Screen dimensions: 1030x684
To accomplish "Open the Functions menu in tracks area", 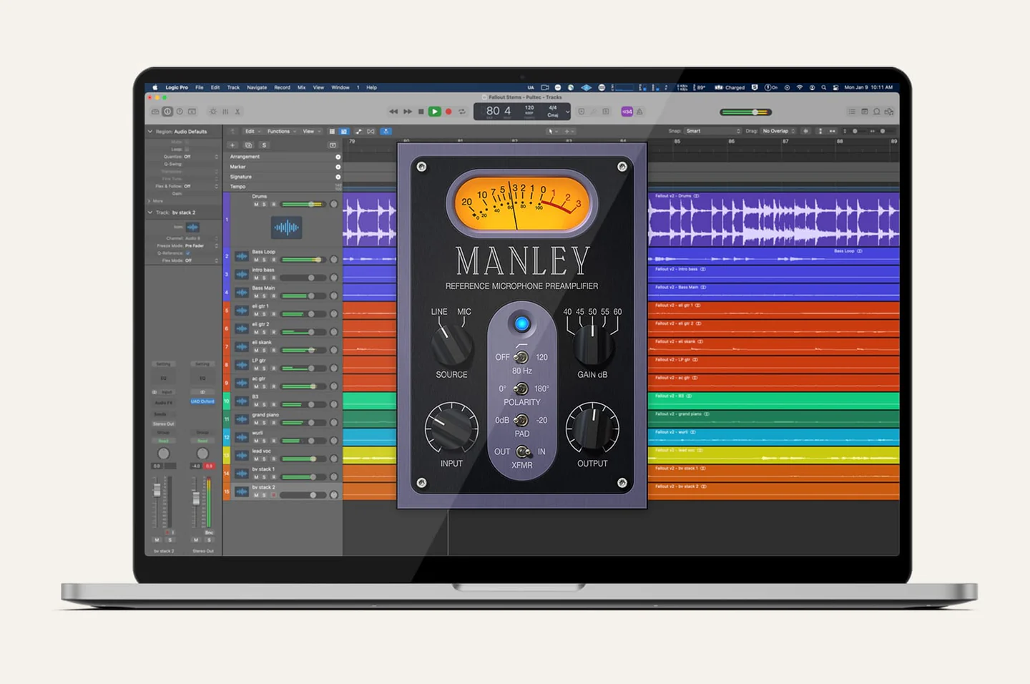I will point(280,132).
